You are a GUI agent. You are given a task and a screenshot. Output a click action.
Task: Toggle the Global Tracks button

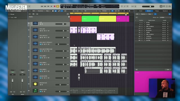click(68, 14)
